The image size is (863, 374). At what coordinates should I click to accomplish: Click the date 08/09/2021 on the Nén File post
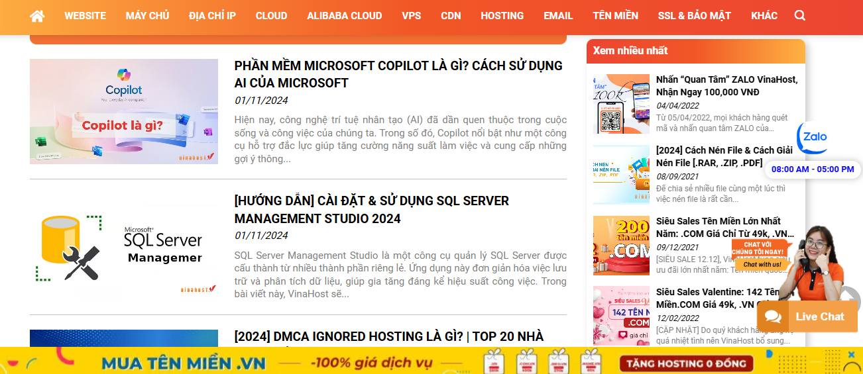click(678, 176)
